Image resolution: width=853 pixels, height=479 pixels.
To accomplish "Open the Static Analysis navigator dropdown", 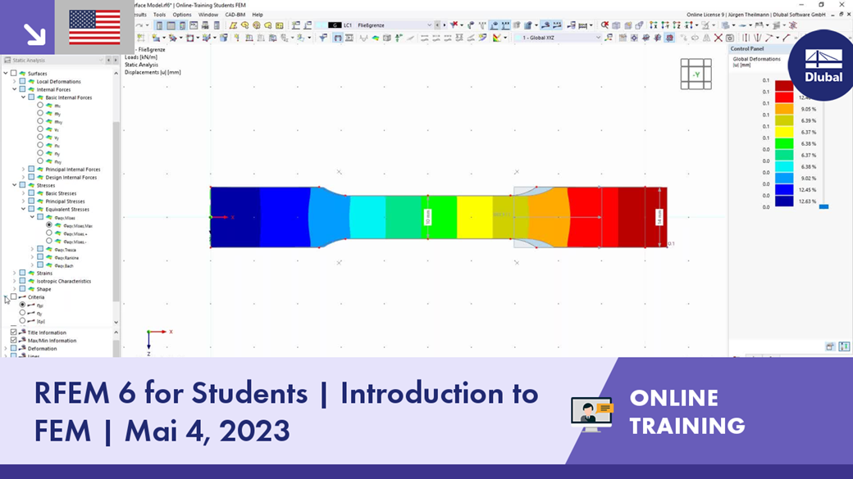I will pos(101,61).
